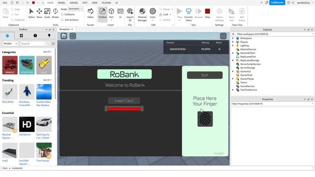Screen dimensions: 315x177
Task: Click See All beside Categories
Action: tap(47, 52)
